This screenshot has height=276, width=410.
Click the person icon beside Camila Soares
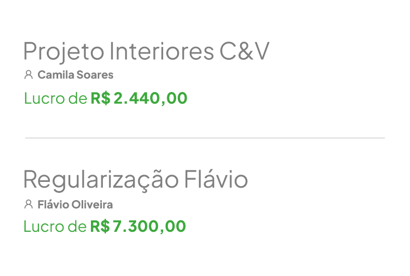[29, 75]
